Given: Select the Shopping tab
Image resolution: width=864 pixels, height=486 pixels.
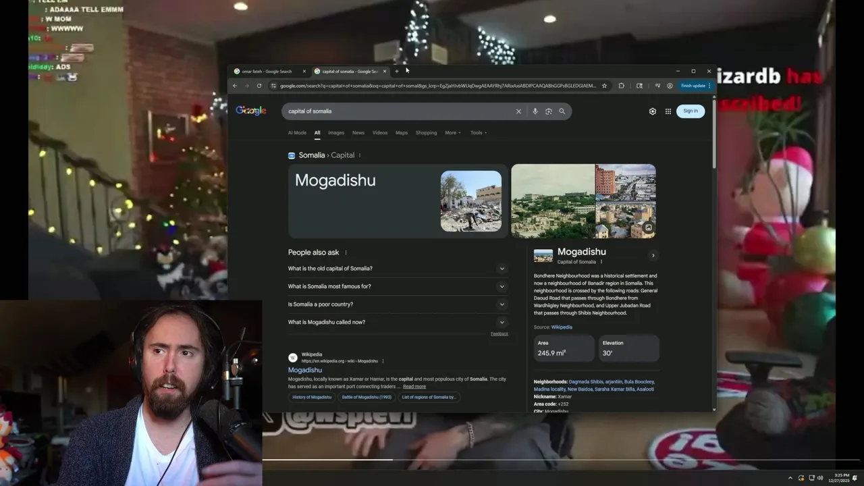Looking at the screenshot, I should click(x=426, y=133).
